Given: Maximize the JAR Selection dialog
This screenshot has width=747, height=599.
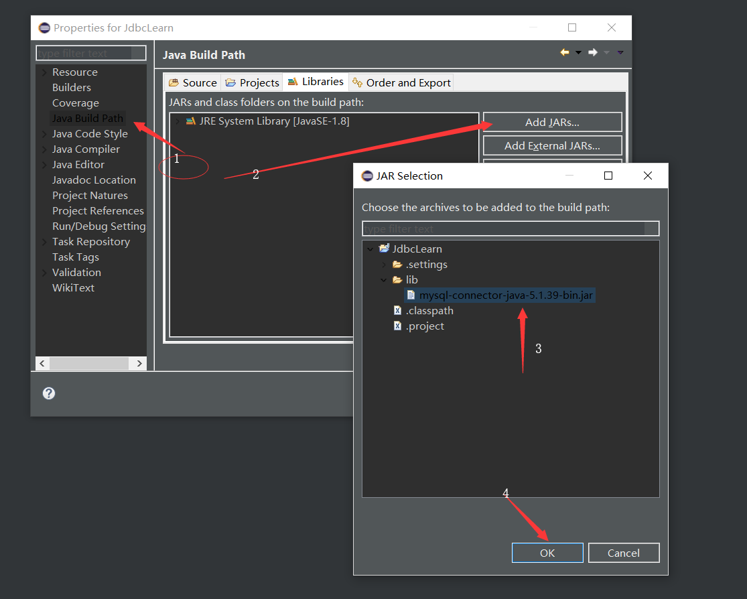Looking at the screenshot, I should pos(608,176).
